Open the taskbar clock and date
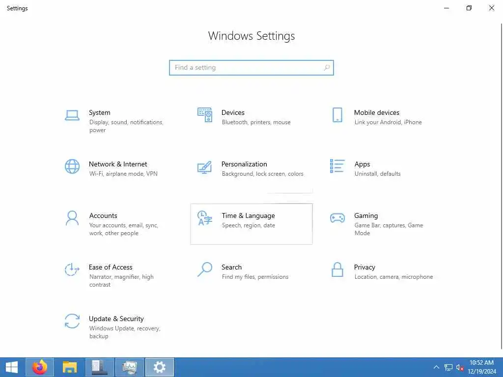This screenshot has width=503, height=377. [482, 367]
